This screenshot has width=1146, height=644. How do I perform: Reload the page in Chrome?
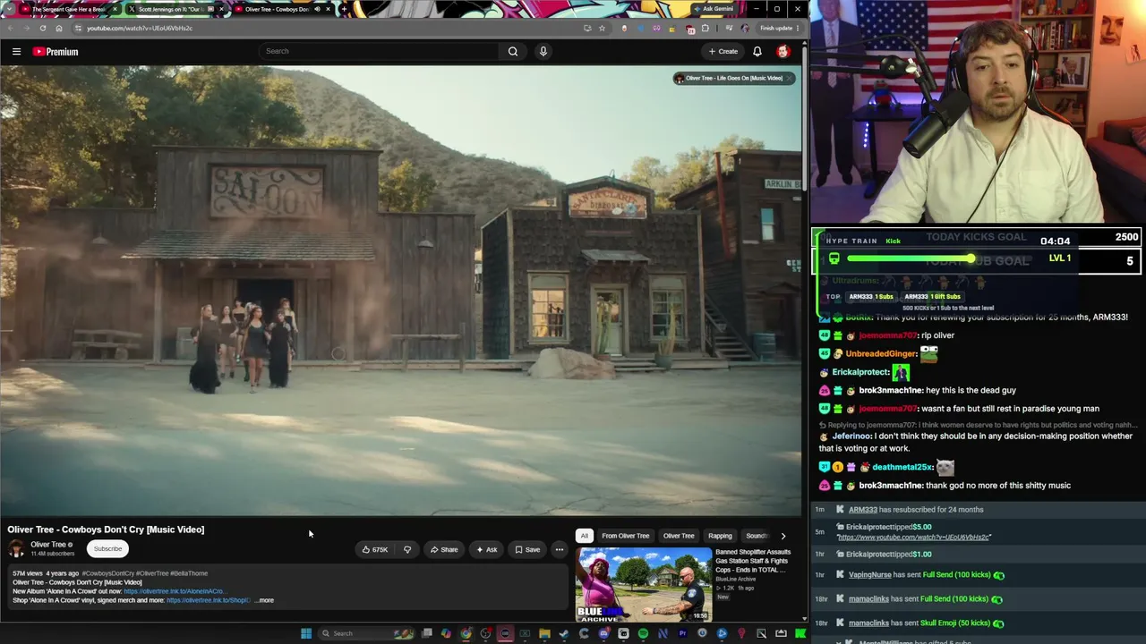pos(42,28)
